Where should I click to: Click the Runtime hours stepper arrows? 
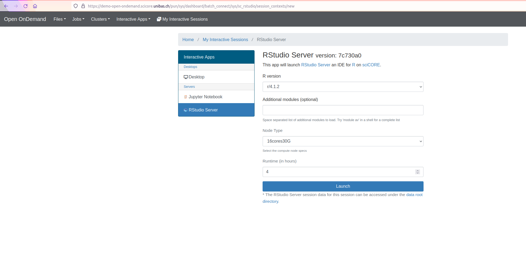(x=417, y=172)
